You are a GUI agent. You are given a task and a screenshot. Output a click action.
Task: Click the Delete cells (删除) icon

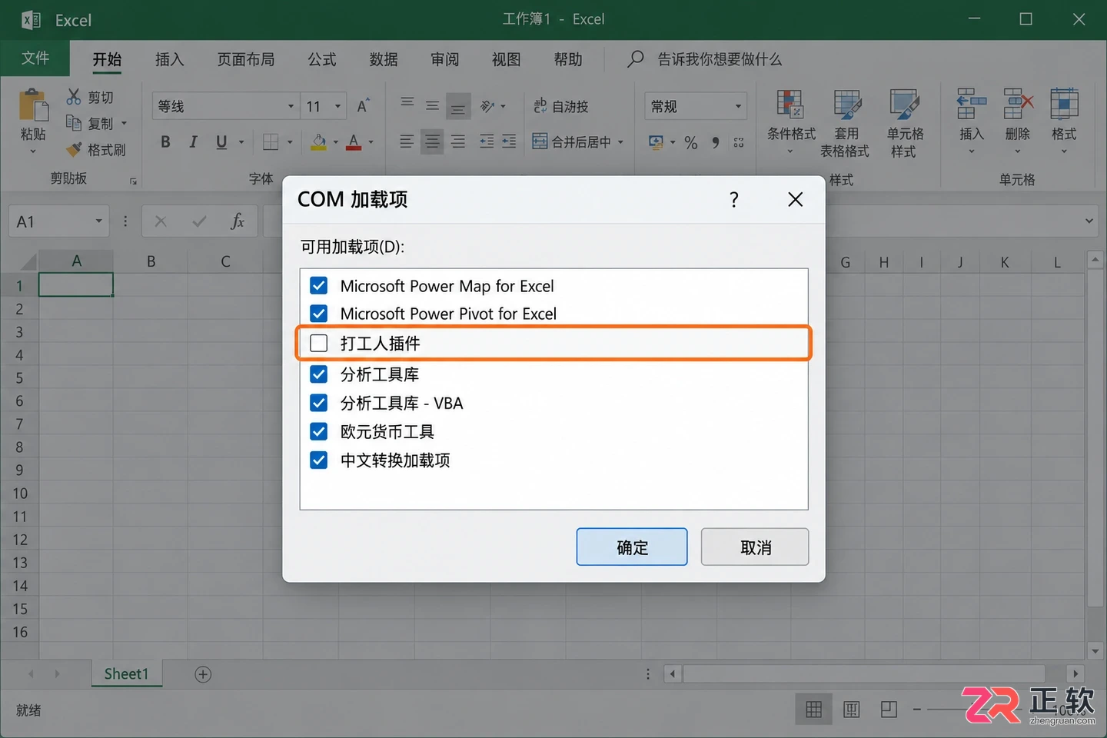1018,104
